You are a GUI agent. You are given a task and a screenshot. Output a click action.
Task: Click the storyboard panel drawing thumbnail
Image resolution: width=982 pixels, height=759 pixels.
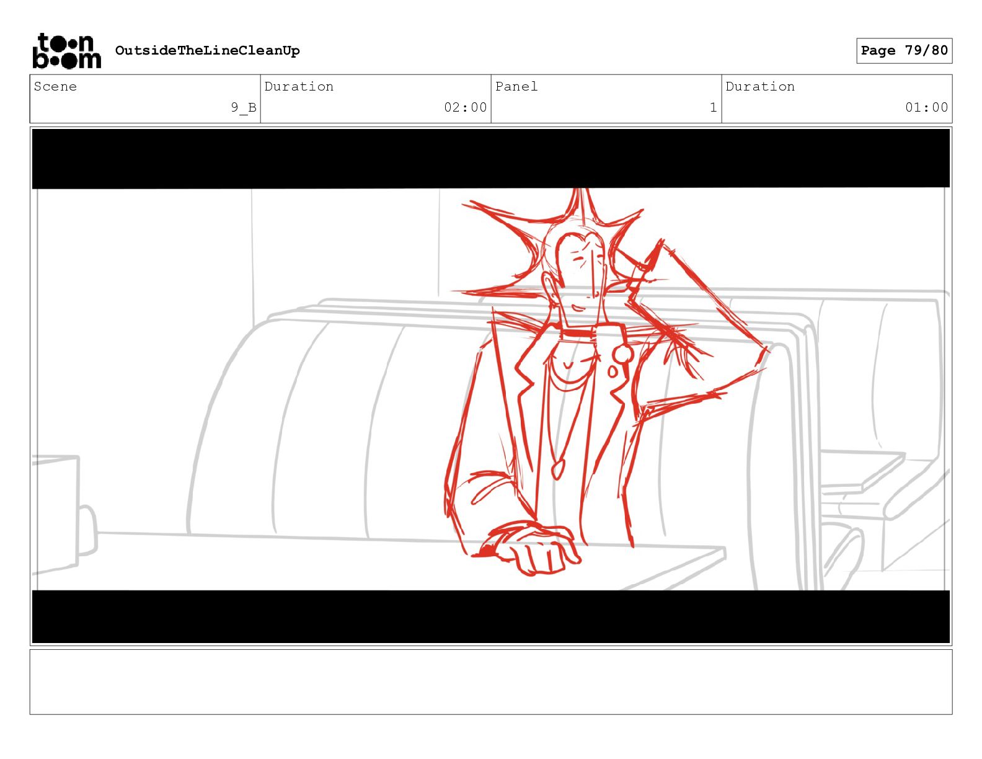click(x=491, y=386)
